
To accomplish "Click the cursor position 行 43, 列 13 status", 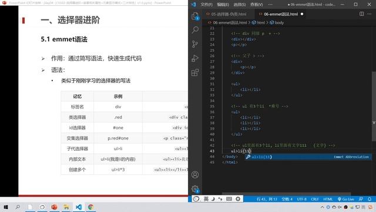I will (267, 199).
